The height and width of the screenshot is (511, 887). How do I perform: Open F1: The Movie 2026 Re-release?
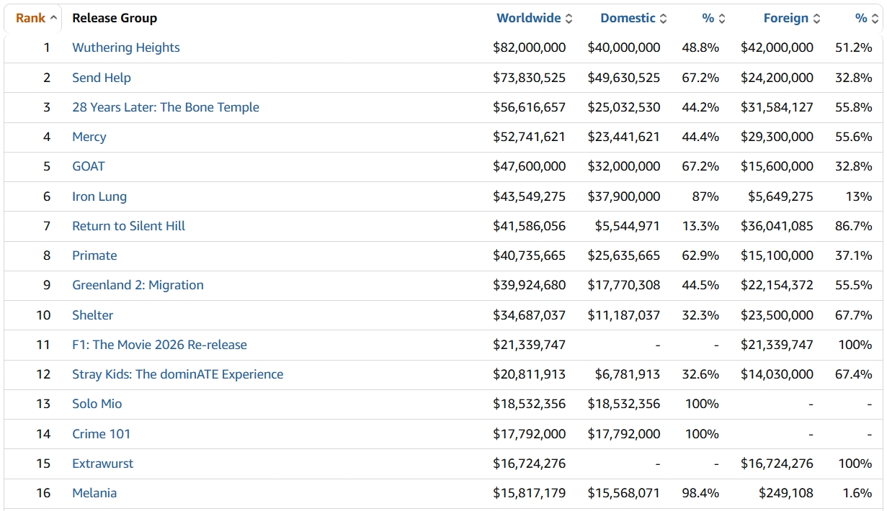[x=159, y=345]
